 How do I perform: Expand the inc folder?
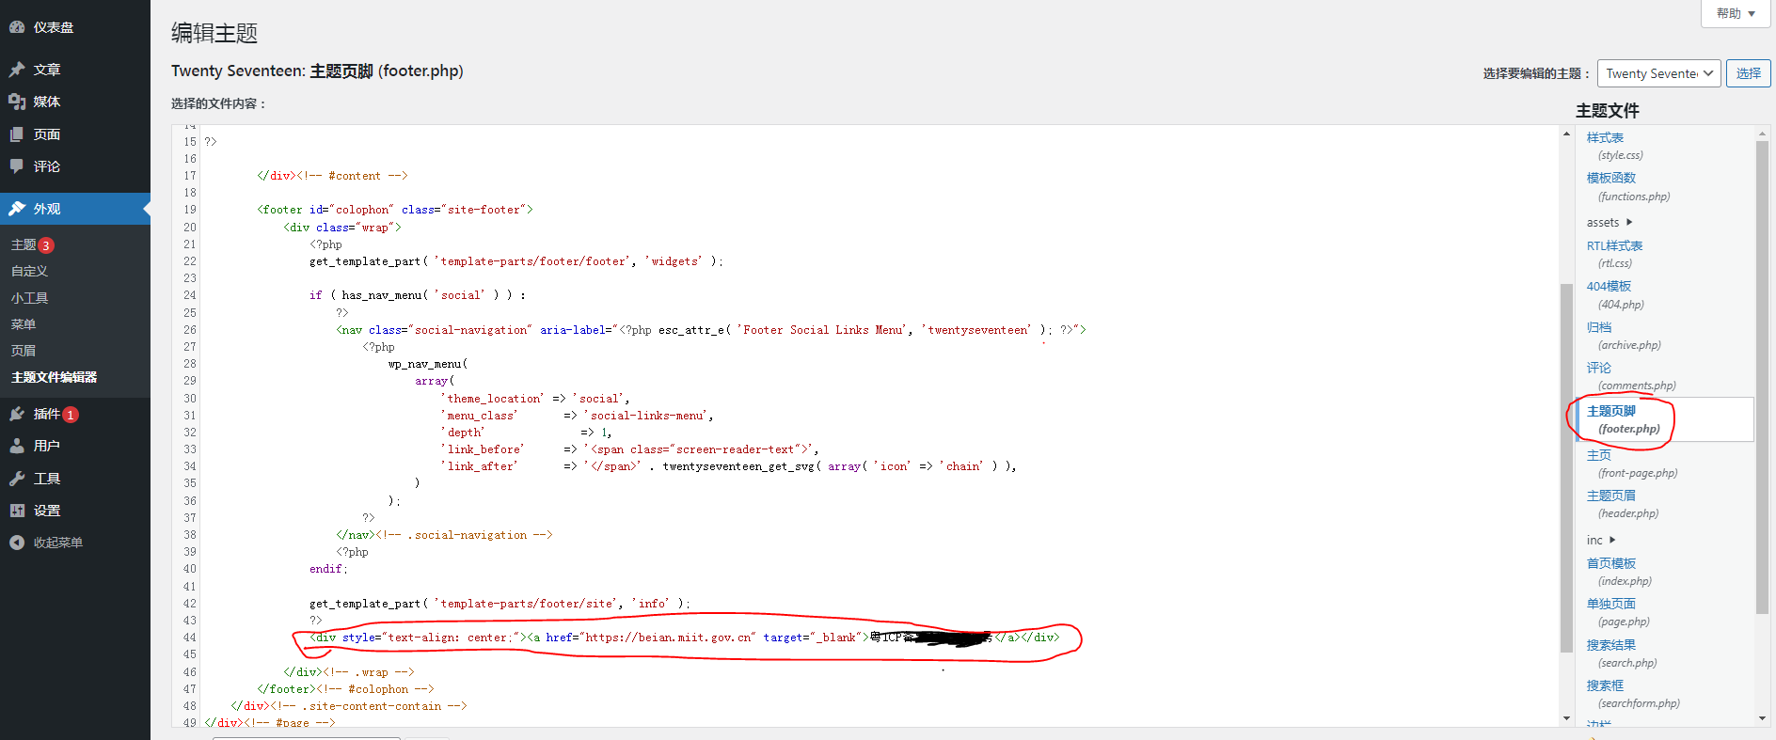pyautogui.click(x=1601, y=541)
